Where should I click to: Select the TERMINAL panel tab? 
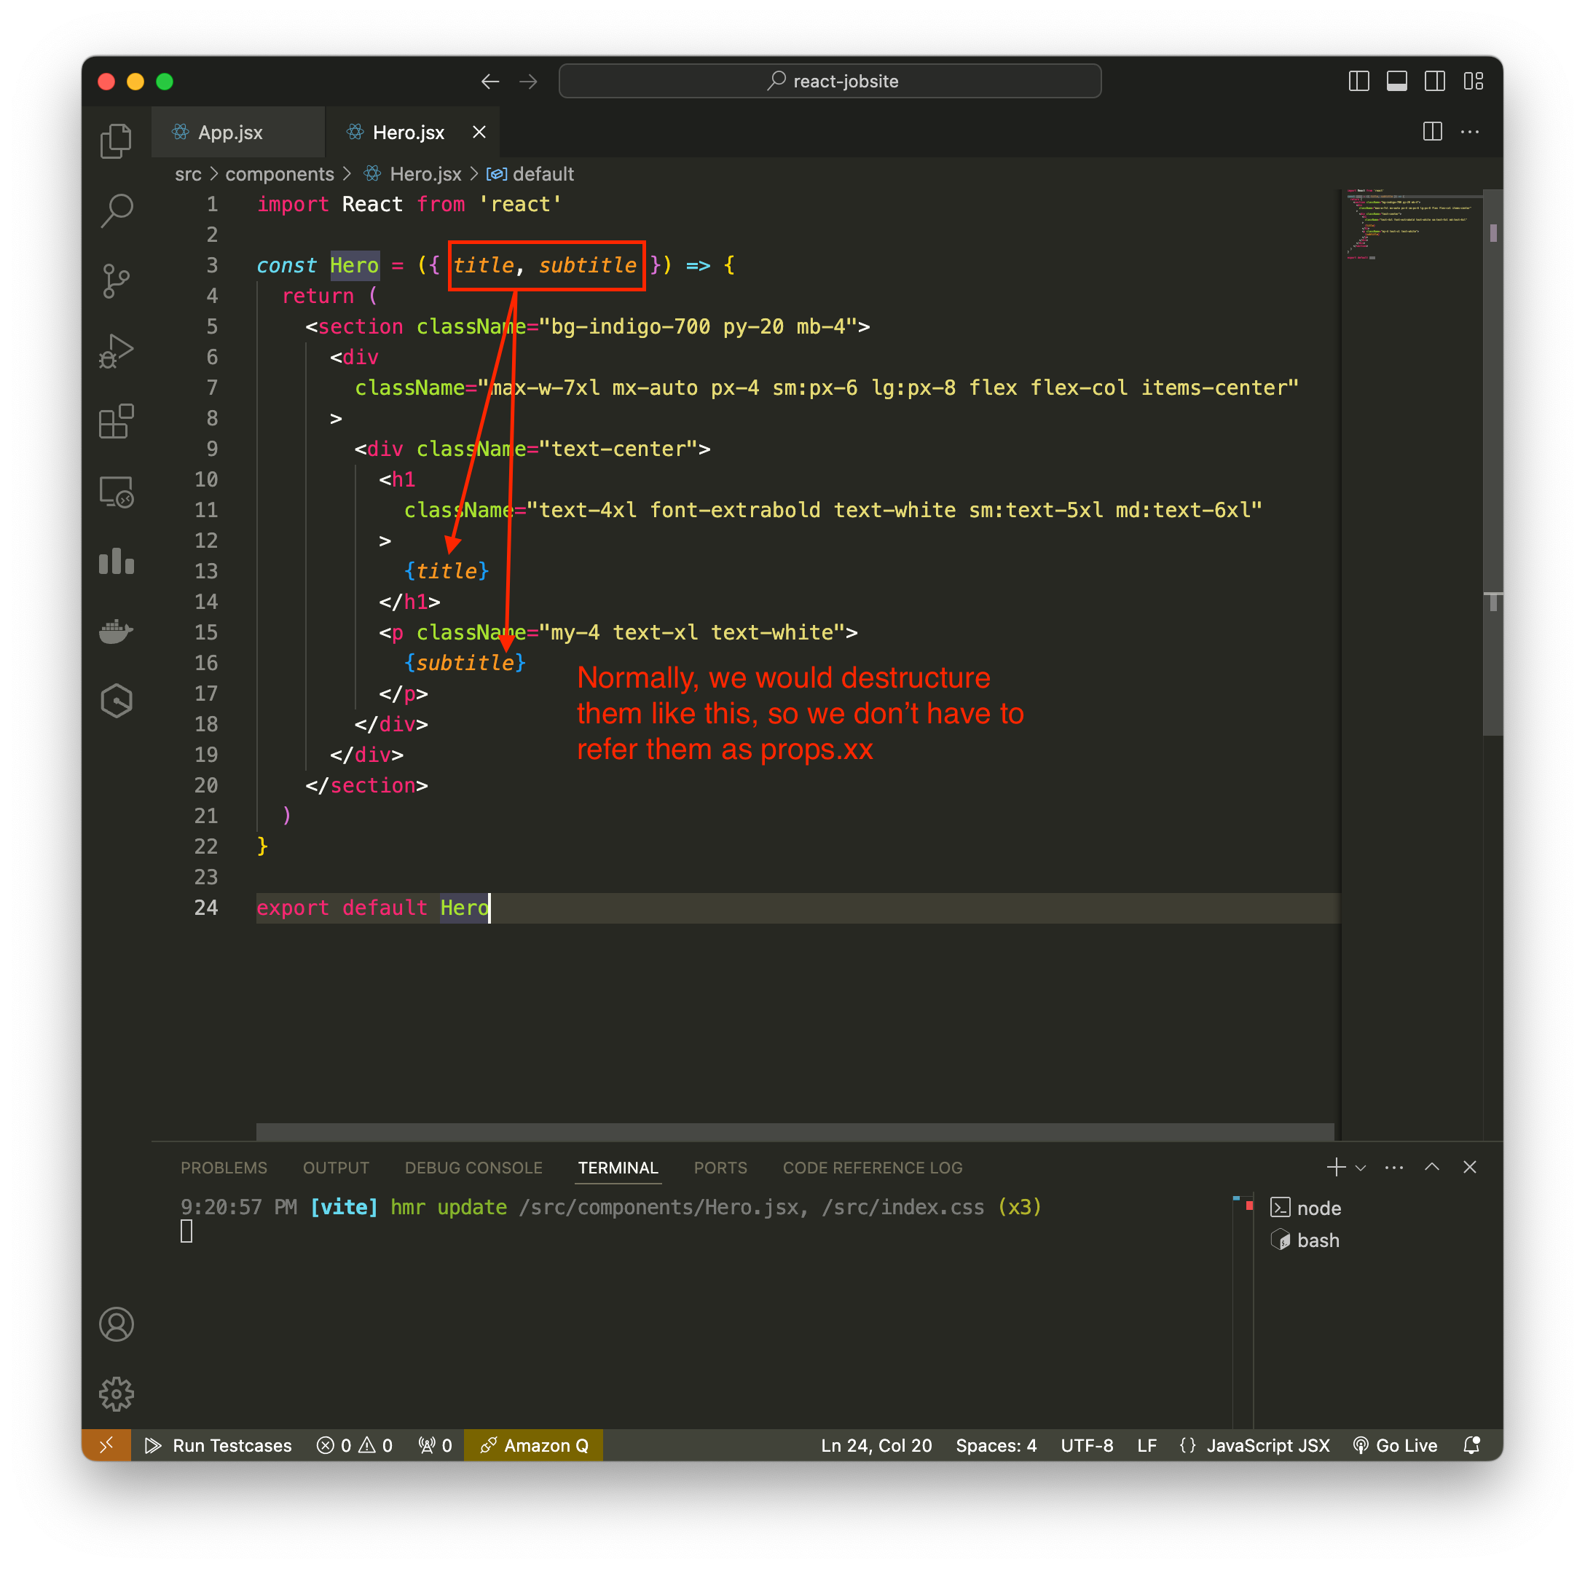tap(618, 1168)
